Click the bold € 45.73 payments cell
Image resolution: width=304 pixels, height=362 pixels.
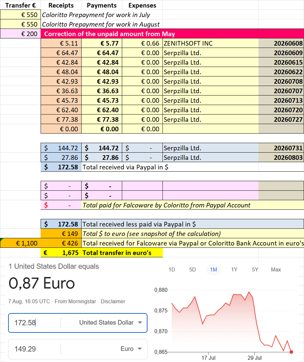pos(102,100)
